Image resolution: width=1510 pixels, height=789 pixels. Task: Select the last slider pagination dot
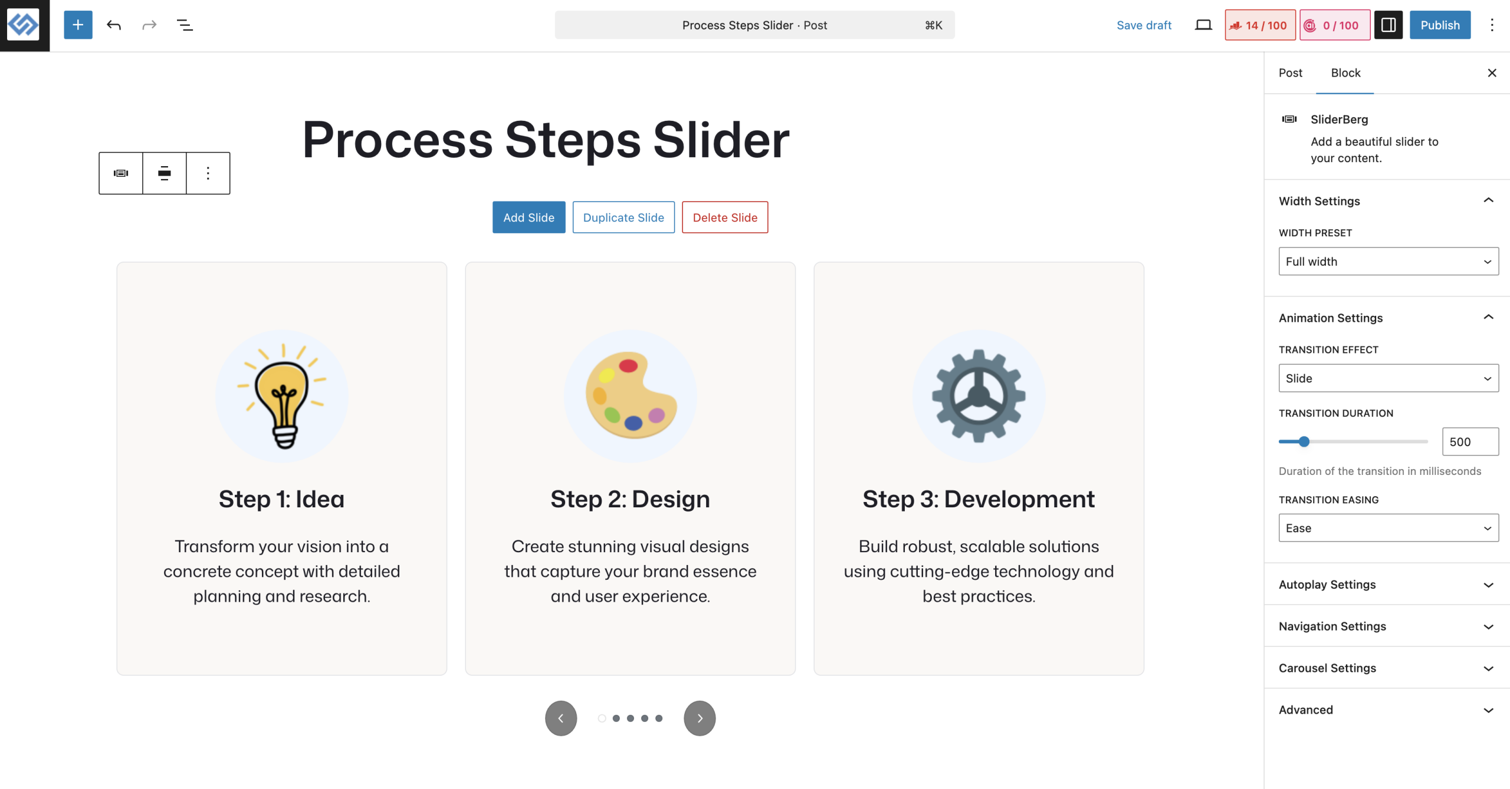click(x=659, y=718)
